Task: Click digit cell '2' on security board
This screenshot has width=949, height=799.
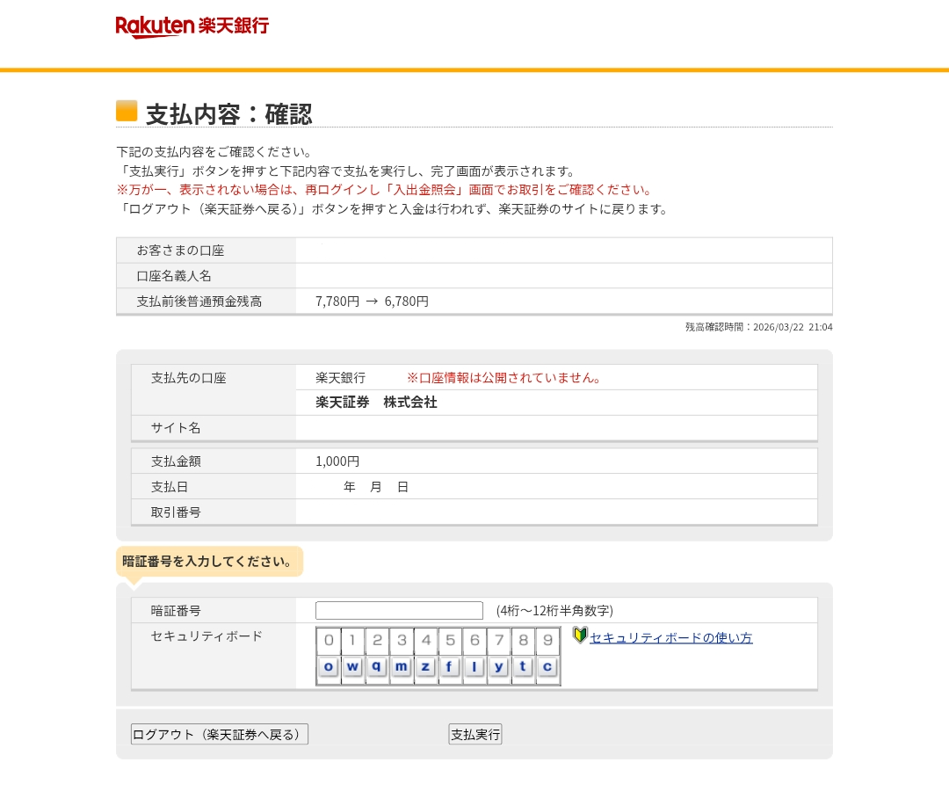Action: point(377,641)
